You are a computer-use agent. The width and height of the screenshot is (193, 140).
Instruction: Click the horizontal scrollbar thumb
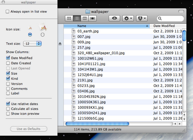point(97,124)
